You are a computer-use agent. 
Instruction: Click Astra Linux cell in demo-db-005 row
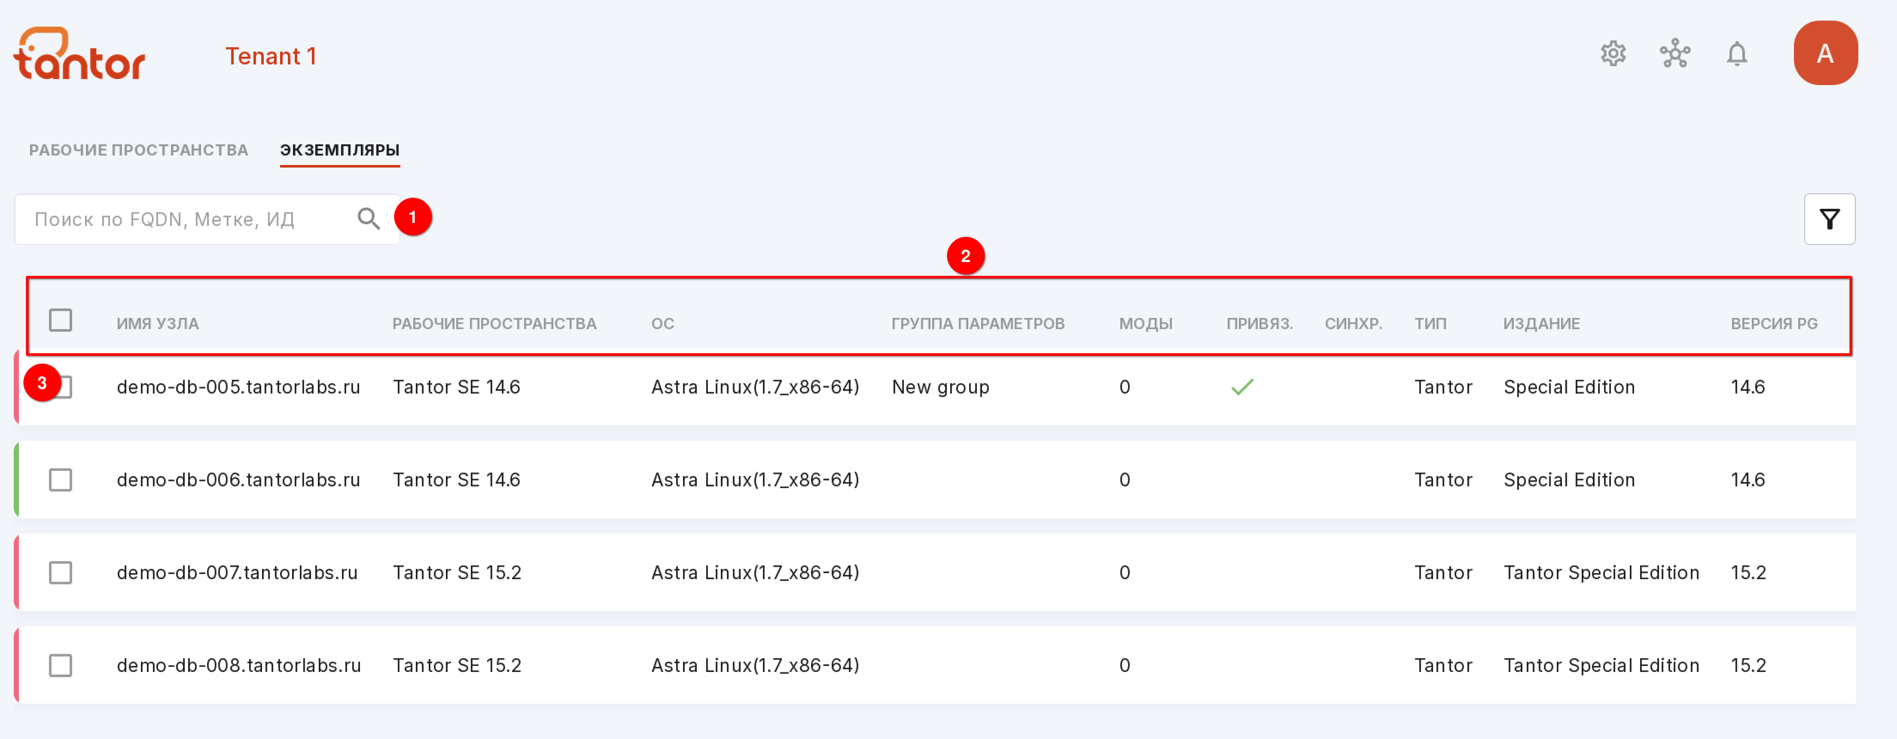(x=755, y=387)
